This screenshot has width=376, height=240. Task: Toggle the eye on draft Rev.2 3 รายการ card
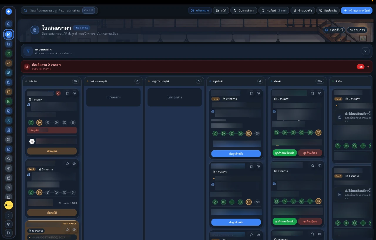pos(74,163)
